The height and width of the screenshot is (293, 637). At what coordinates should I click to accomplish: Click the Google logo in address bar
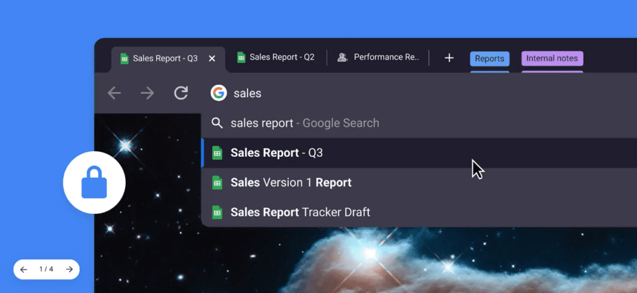tap(218, 93)
